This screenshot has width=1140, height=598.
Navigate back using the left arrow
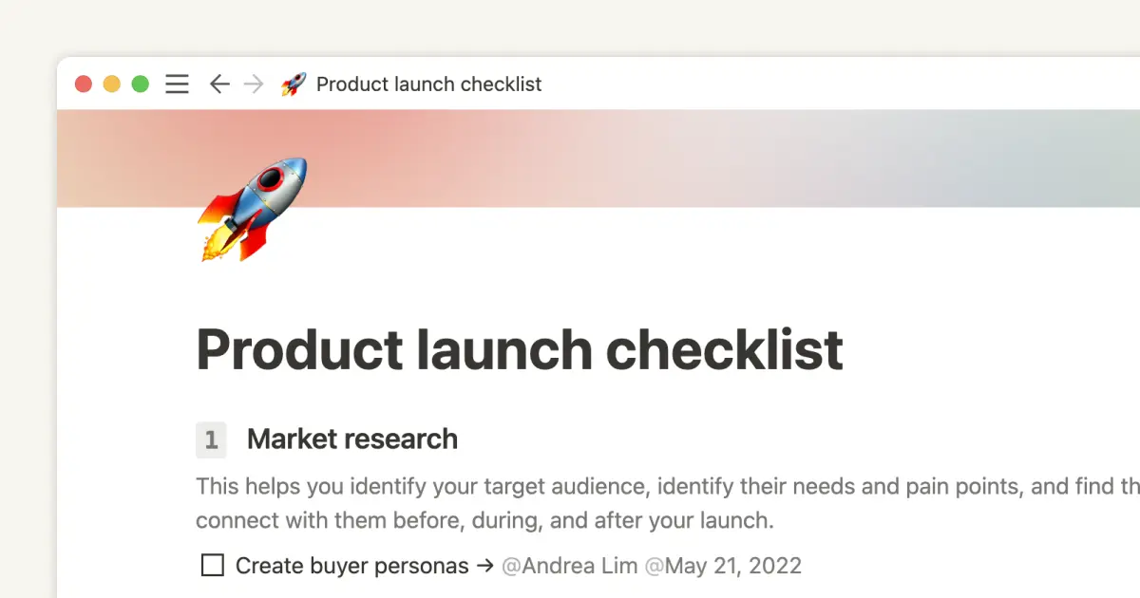tap(219, 84)
